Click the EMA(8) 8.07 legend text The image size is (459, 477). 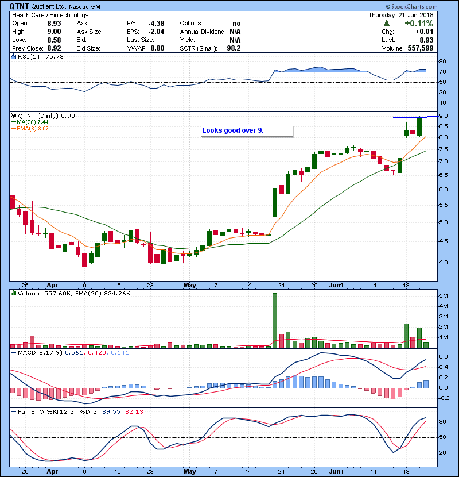click(33, 129)
